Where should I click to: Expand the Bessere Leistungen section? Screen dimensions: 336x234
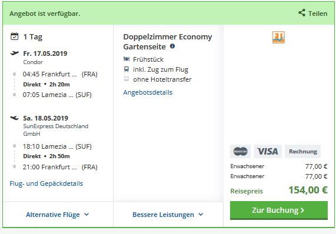(168, 215)
